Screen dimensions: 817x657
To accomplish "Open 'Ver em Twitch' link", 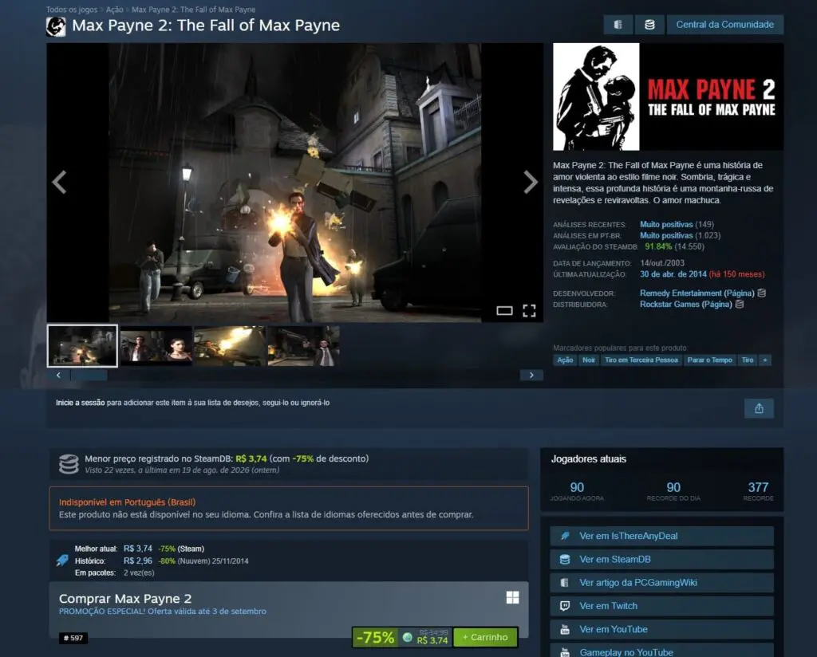I will click(661, 606).
